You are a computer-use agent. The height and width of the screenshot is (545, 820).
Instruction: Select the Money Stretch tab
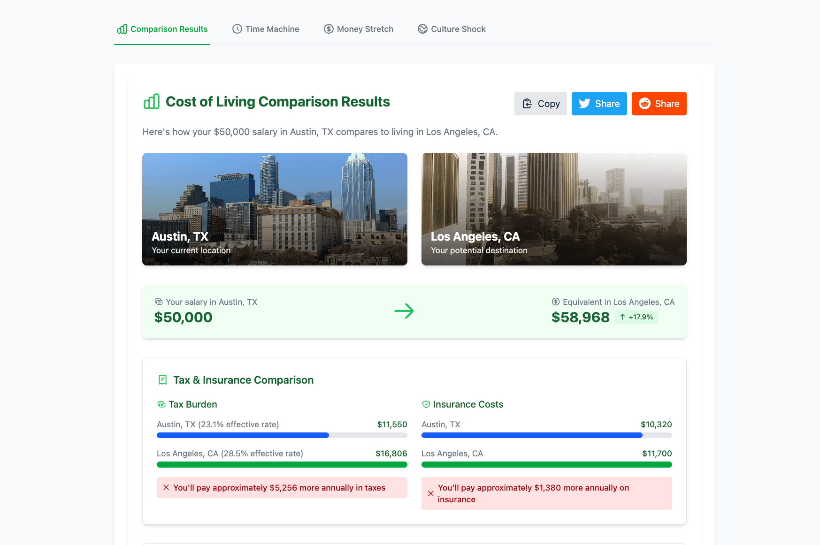tap(358, 29)
